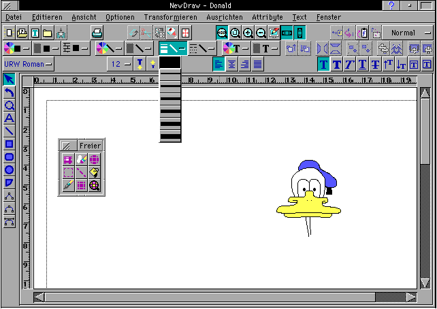Open the Editieren menu

click(47, 17)
